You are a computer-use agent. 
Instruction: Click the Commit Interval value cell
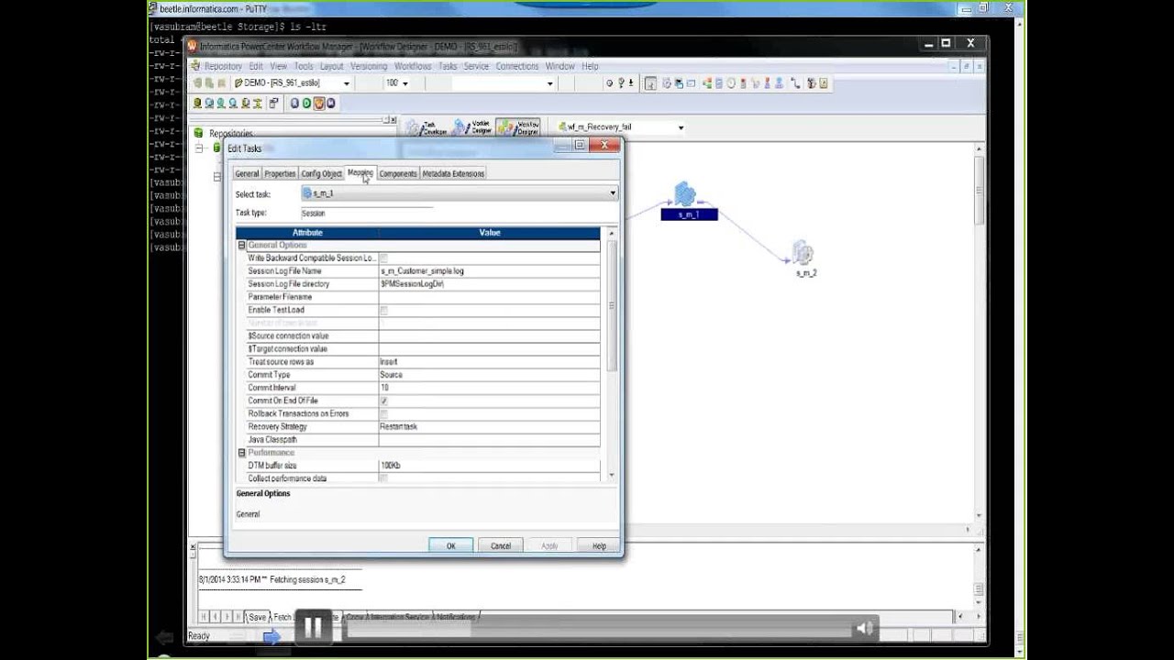(489, 388)
